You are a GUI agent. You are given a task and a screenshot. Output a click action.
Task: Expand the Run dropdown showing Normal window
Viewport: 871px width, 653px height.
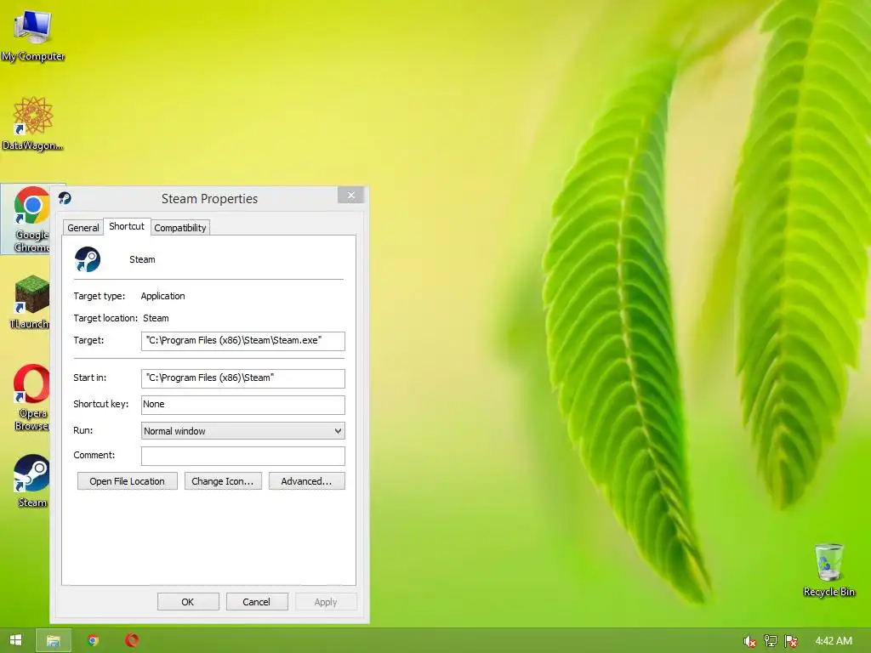coord(242,431)
